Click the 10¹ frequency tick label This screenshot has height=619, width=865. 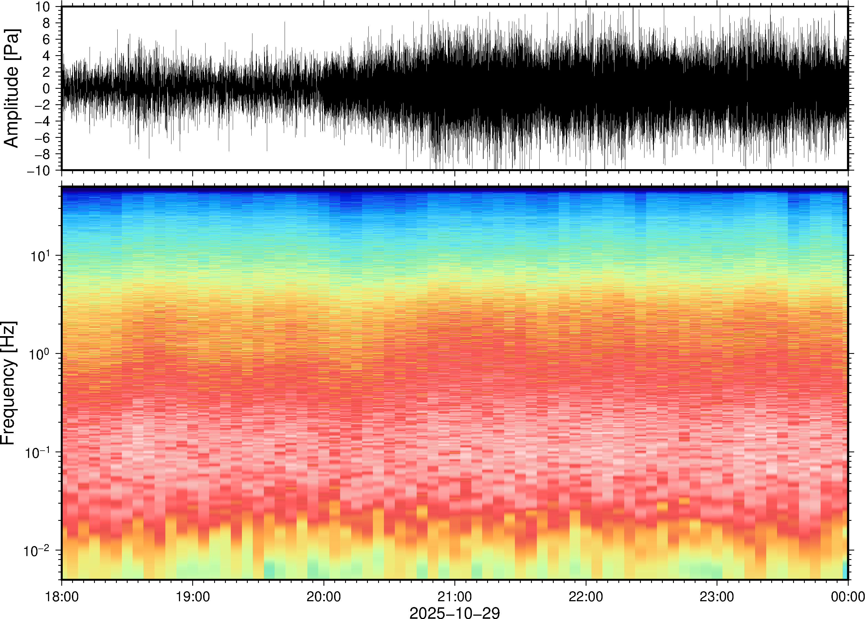pyautogui.click(x=40, y=255)
